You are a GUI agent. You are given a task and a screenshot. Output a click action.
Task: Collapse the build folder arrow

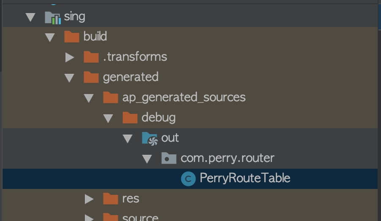[50, 37]
